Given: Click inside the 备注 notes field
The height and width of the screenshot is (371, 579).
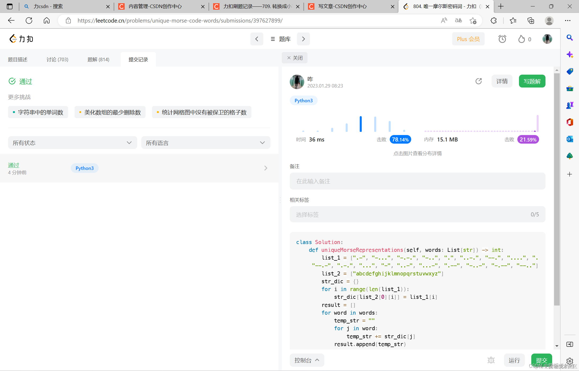Looking at the screenshot, I should point(417,181).
